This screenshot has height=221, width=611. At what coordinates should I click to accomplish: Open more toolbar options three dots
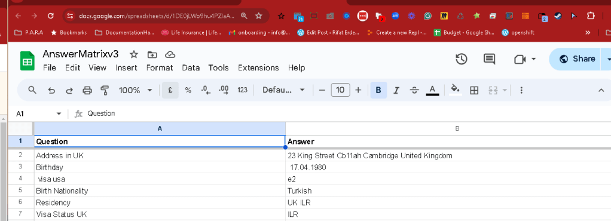[x=521, y=90]
